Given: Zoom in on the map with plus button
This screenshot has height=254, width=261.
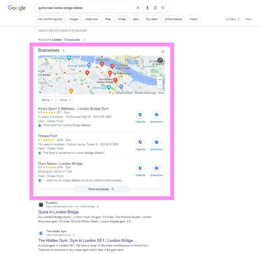Looking at the screenshot, I should (160, 79).
